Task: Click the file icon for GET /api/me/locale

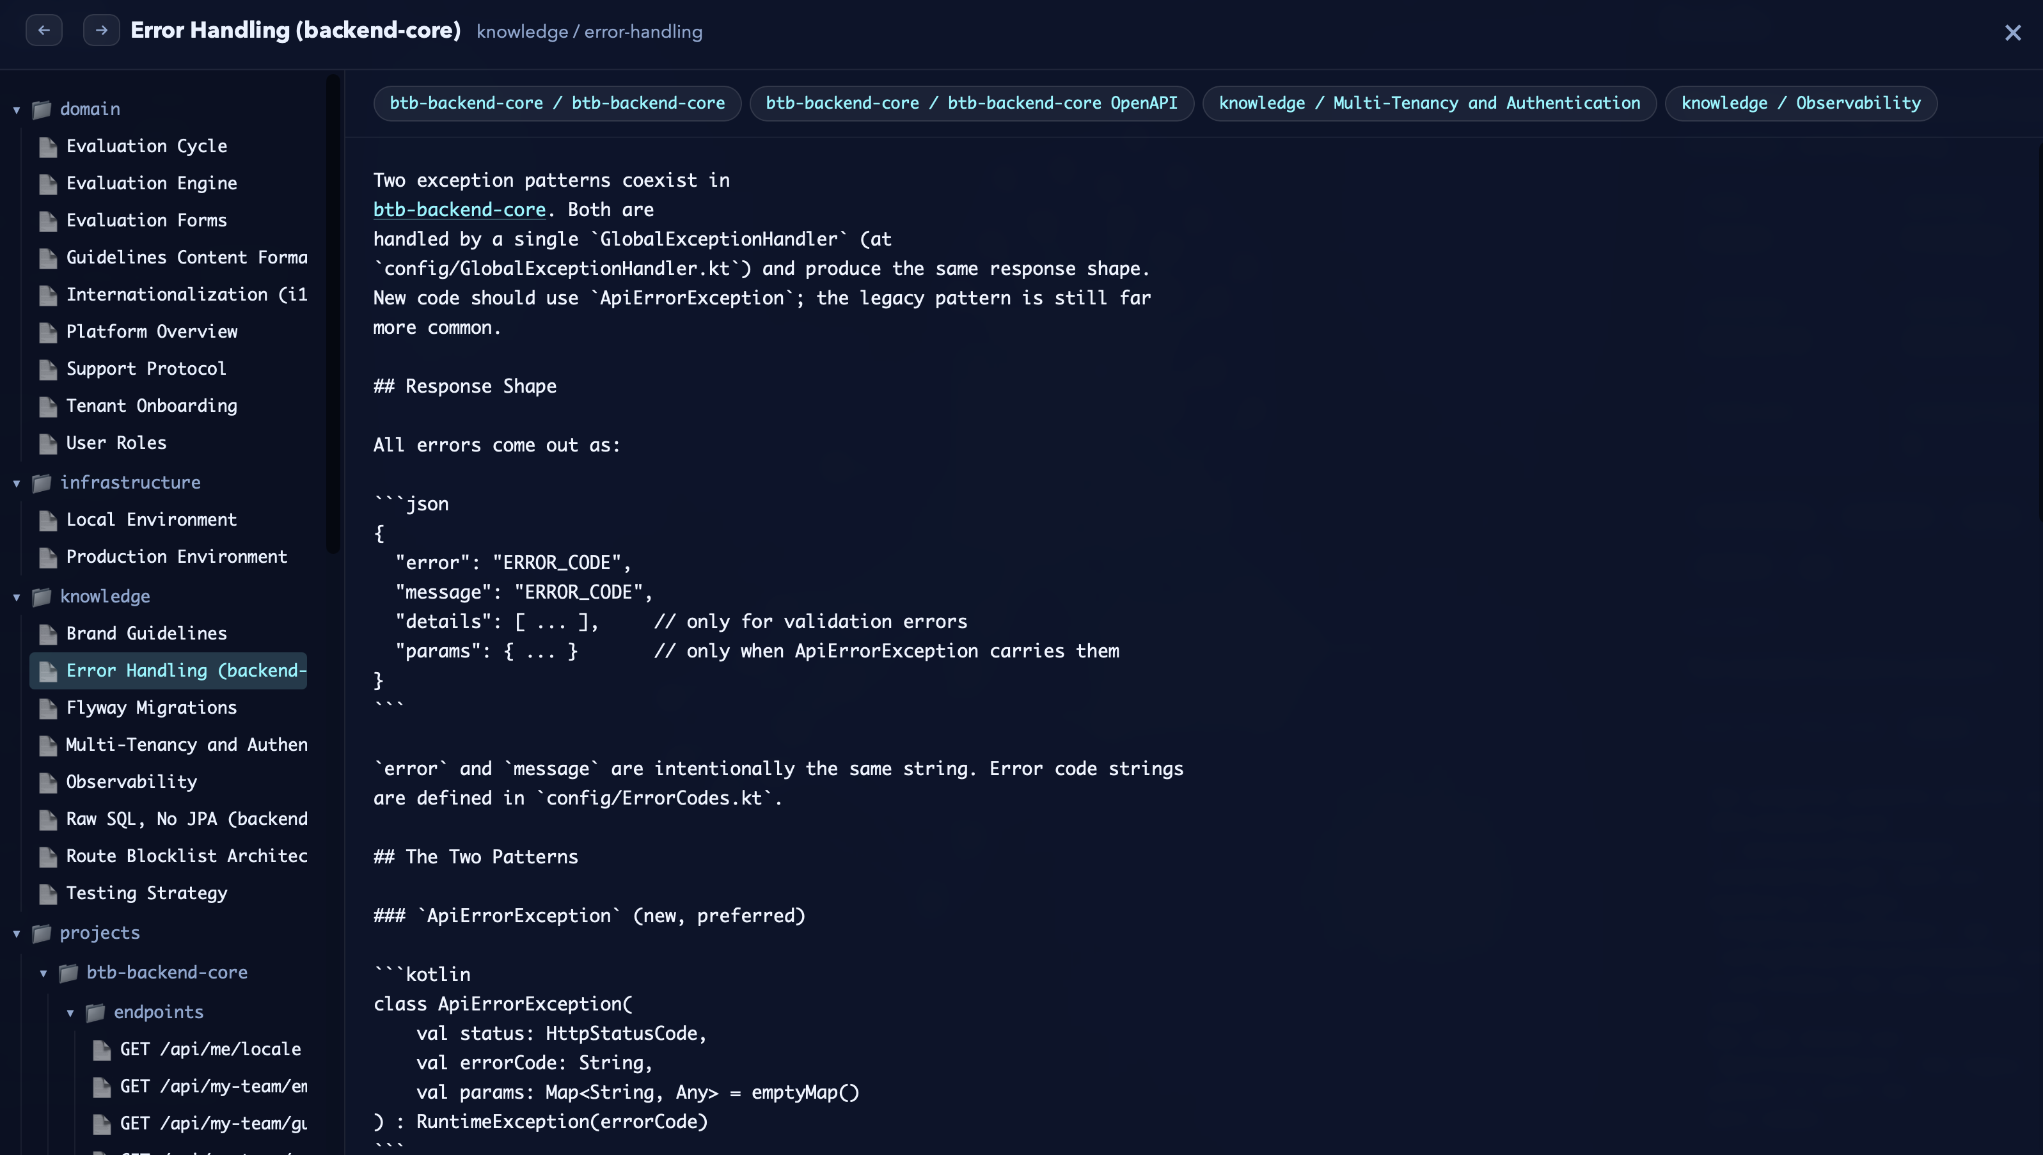Action: (x=102, y=1049)
